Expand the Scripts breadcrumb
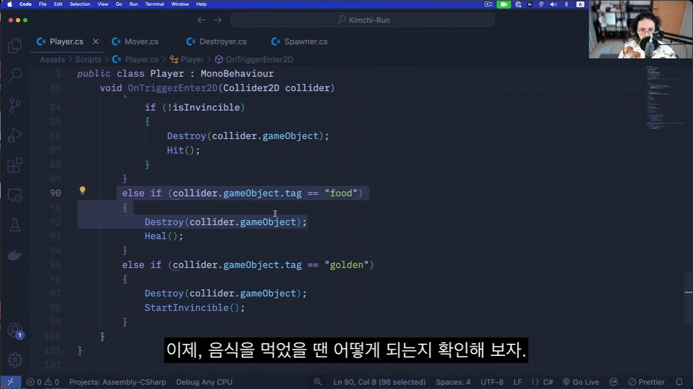This screenshot has width=693, height=389. click(x=88, y=59)
